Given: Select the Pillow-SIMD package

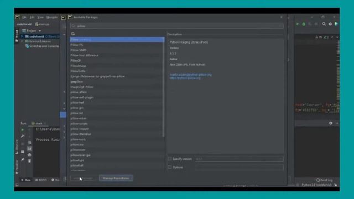Looking at the screenshot, I should pyautogui.click(x=117, y=50).
